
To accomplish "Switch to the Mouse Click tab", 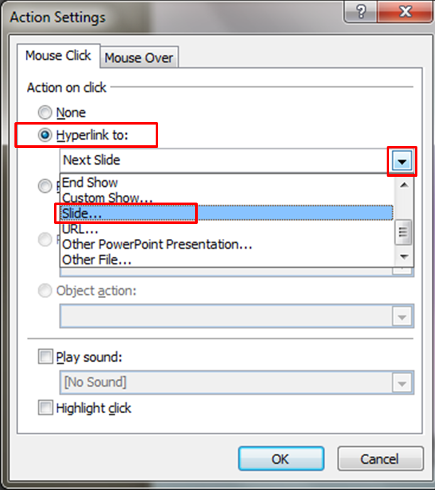I will 58,55.
